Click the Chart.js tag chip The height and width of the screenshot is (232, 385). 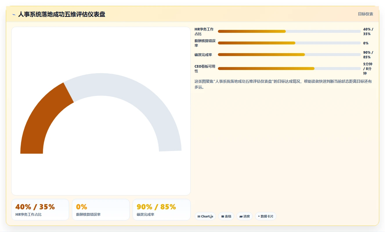[x=205, y=216]
